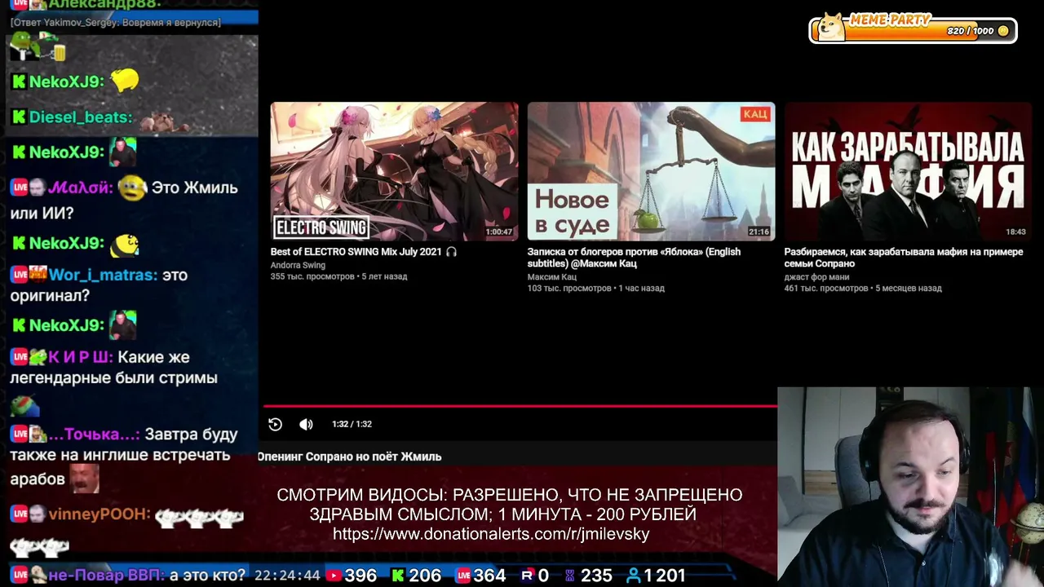Click the 'Это Жмиль или ИИ?' chat message
This screenshot has width=1044, height=587.
(x=124, y=201)
